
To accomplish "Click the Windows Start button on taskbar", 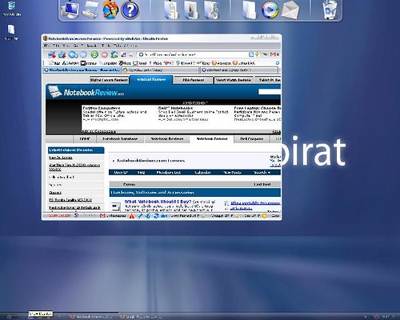I will tap(10, 317).
